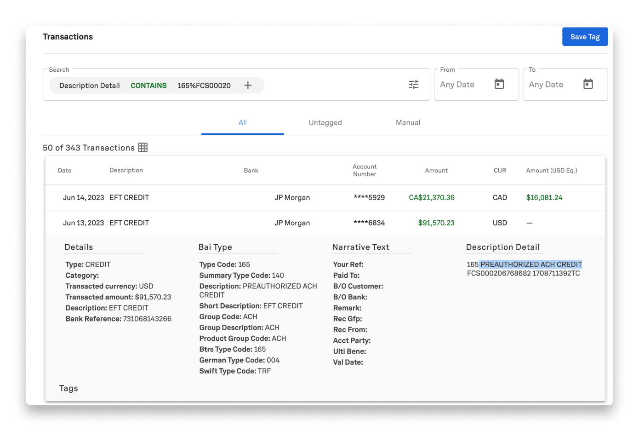Click the Amount column header

pos(436,170)
